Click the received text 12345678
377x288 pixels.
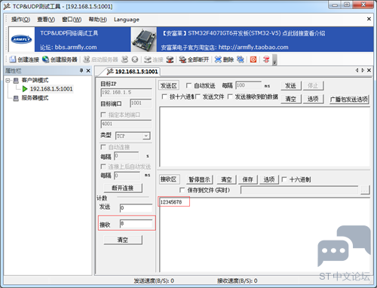(171, 202)
